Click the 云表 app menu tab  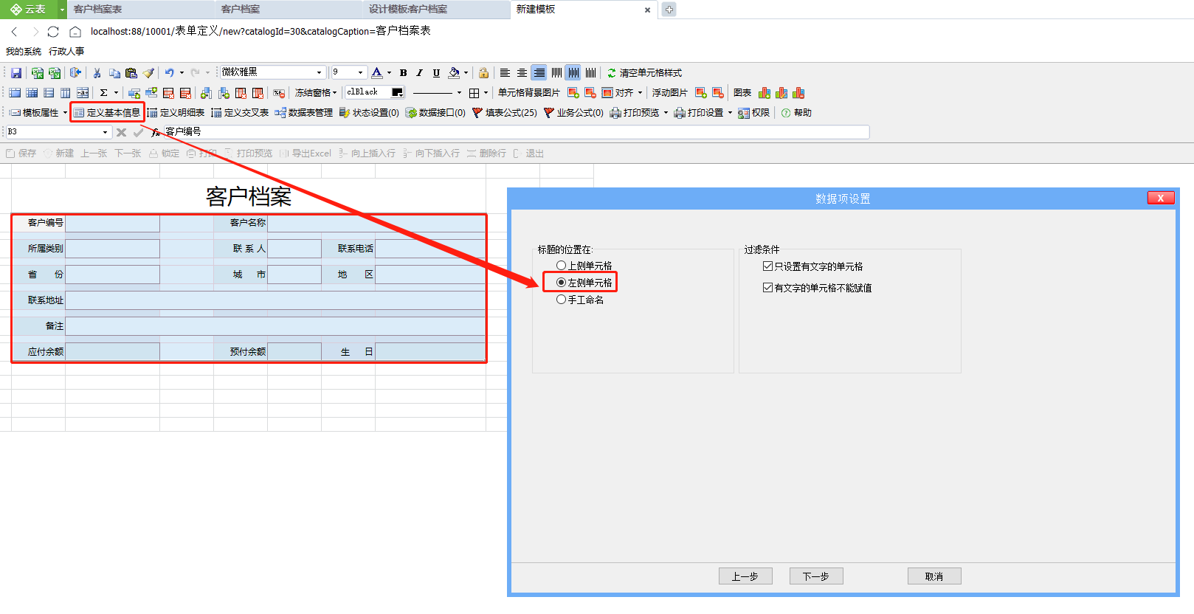[29, 10]
